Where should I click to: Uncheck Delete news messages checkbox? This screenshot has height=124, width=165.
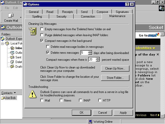coord(48,52)
